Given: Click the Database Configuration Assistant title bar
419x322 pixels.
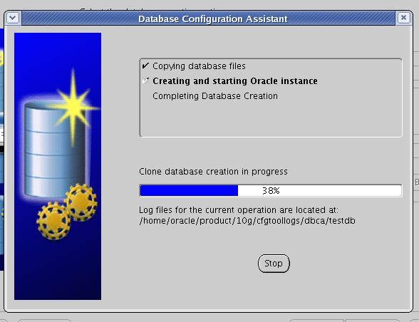Looking at the screenshot, I should click(208, 19).
